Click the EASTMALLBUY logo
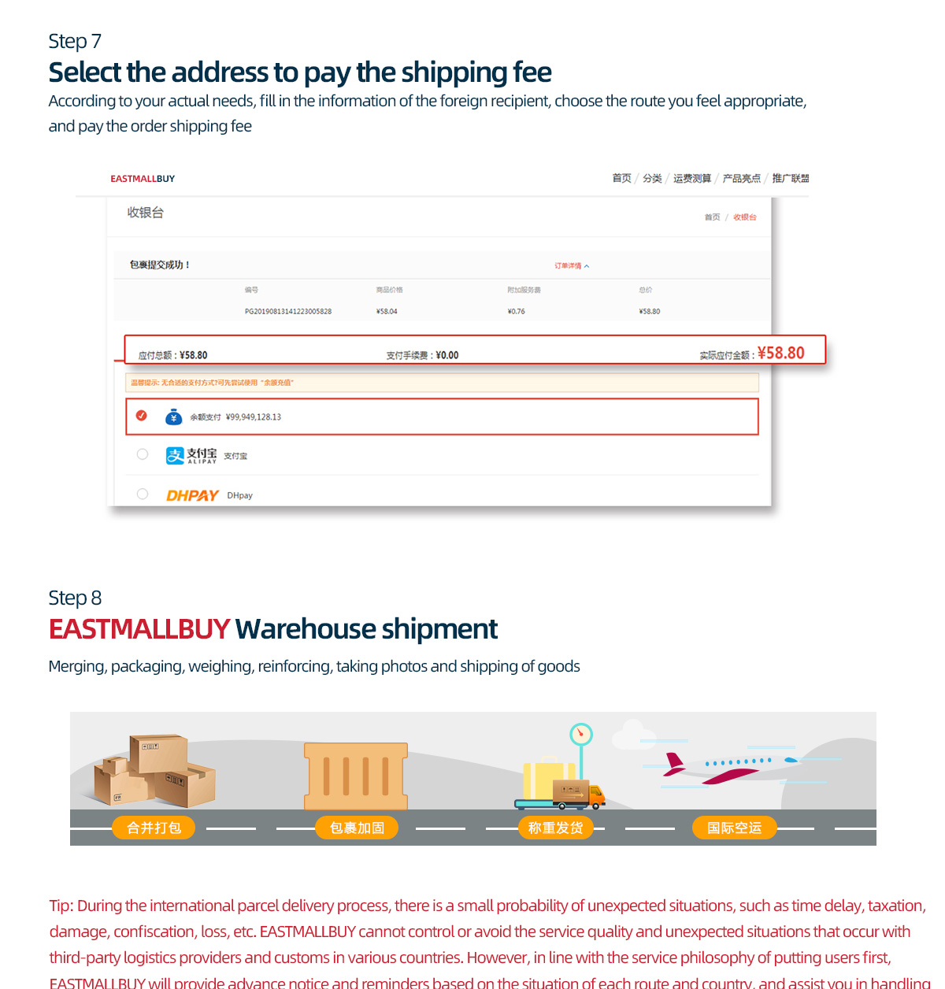The width and height of the screenshot is (945, 989). [x=143, y=179]
